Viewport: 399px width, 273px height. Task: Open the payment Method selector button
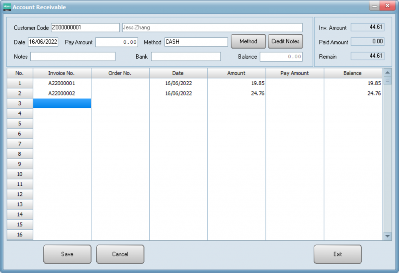click(x=248, y=41)
